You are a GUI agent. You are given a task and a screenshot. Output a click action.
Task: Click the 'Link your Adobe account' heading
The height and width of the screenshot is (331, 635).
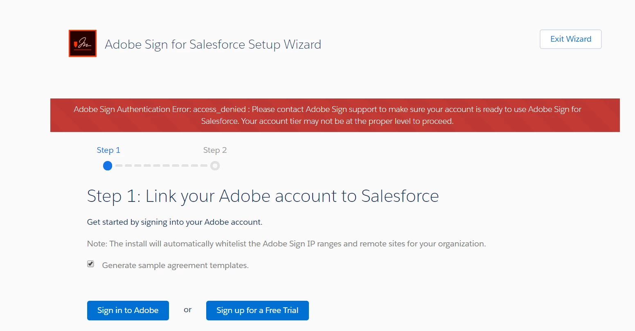pos(263,196)
